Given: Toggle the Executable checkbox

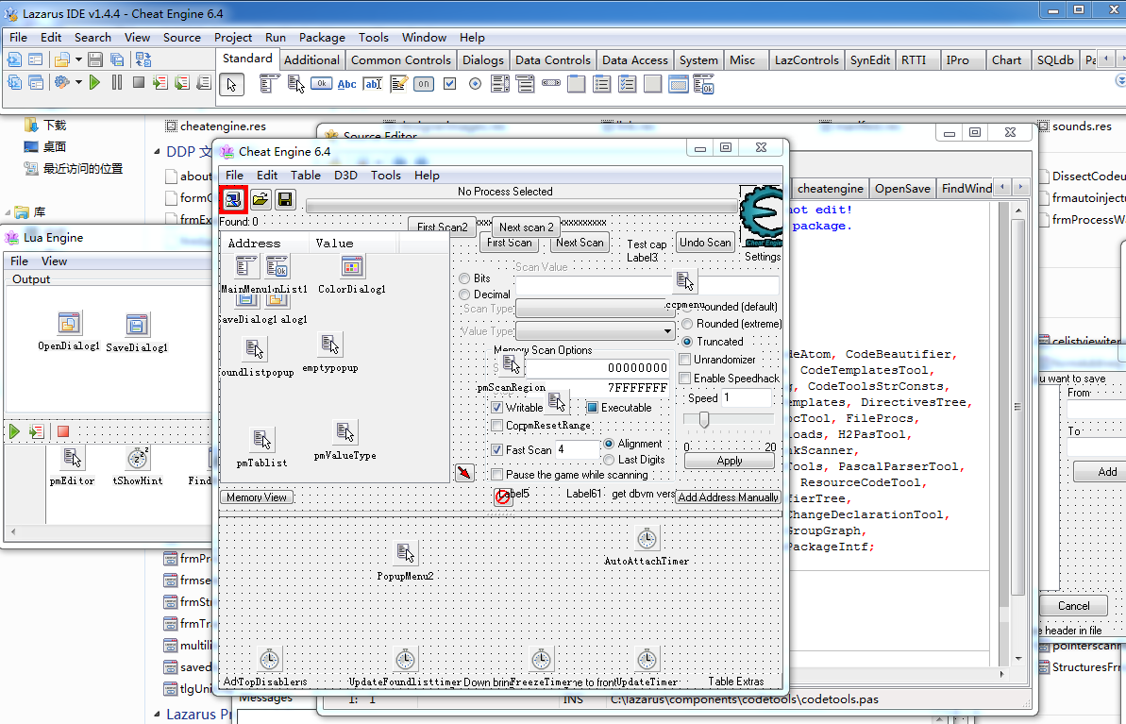Looking at the screenshot, I should click(x=592, y=407).
